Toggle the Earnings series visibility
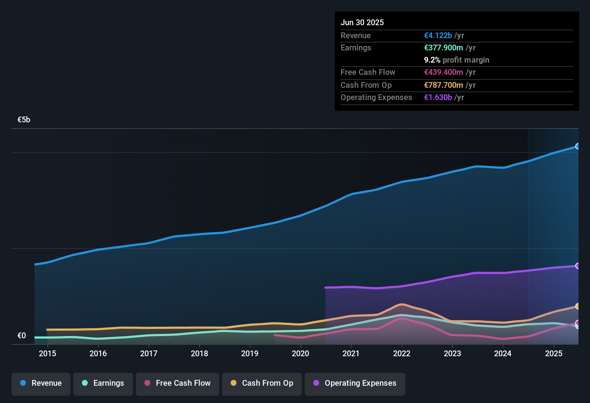 tap(103, 383)
